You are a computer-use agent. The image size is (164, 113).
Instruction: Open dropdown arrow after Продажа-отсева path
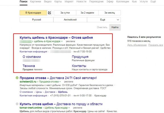(x=60, y=82)
